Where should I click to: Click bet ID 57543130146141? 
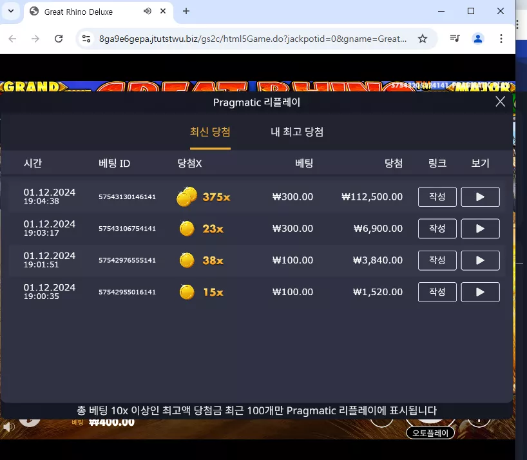[127, 197]
